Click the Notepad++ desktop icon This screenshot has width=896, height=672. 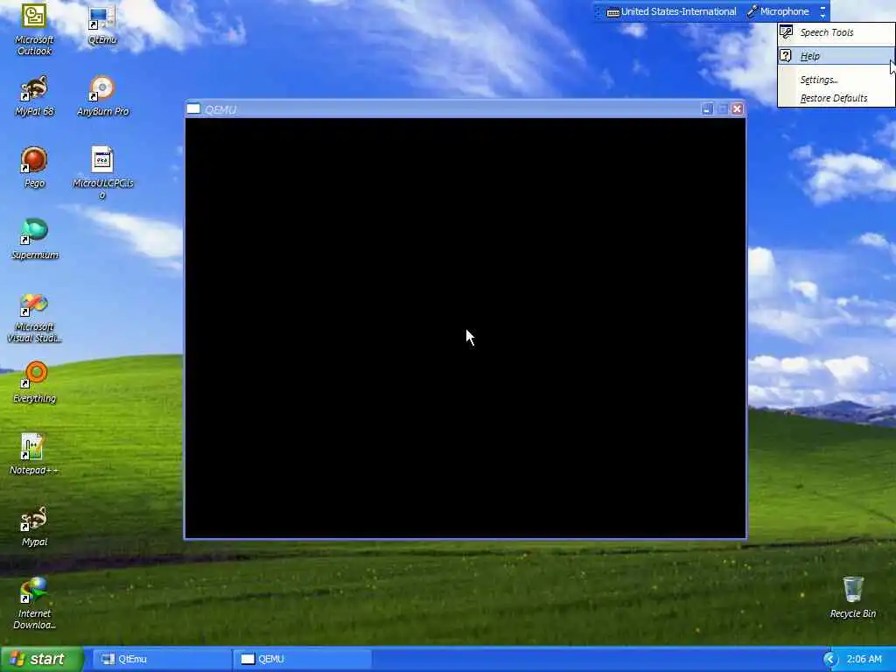click(x=34, y=454)
